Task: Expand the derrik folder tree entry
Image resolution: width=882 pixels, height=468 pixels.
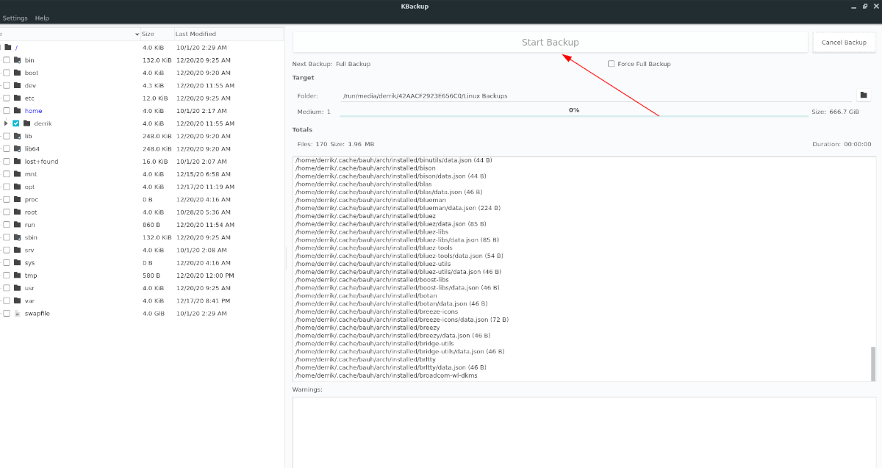Action: point(7,123)
